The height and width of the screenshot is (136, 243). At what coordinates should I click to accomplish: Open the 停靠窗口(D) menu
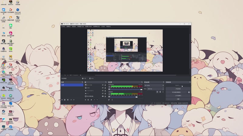[x=80, y=27]
